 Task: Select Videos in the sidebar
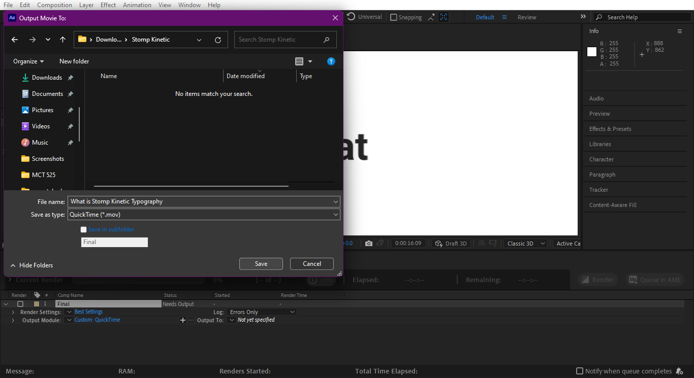(41, 126)
